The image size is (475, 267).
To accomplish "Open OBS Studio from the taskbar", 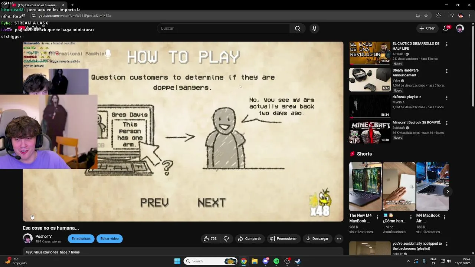I will click(287, 261).
